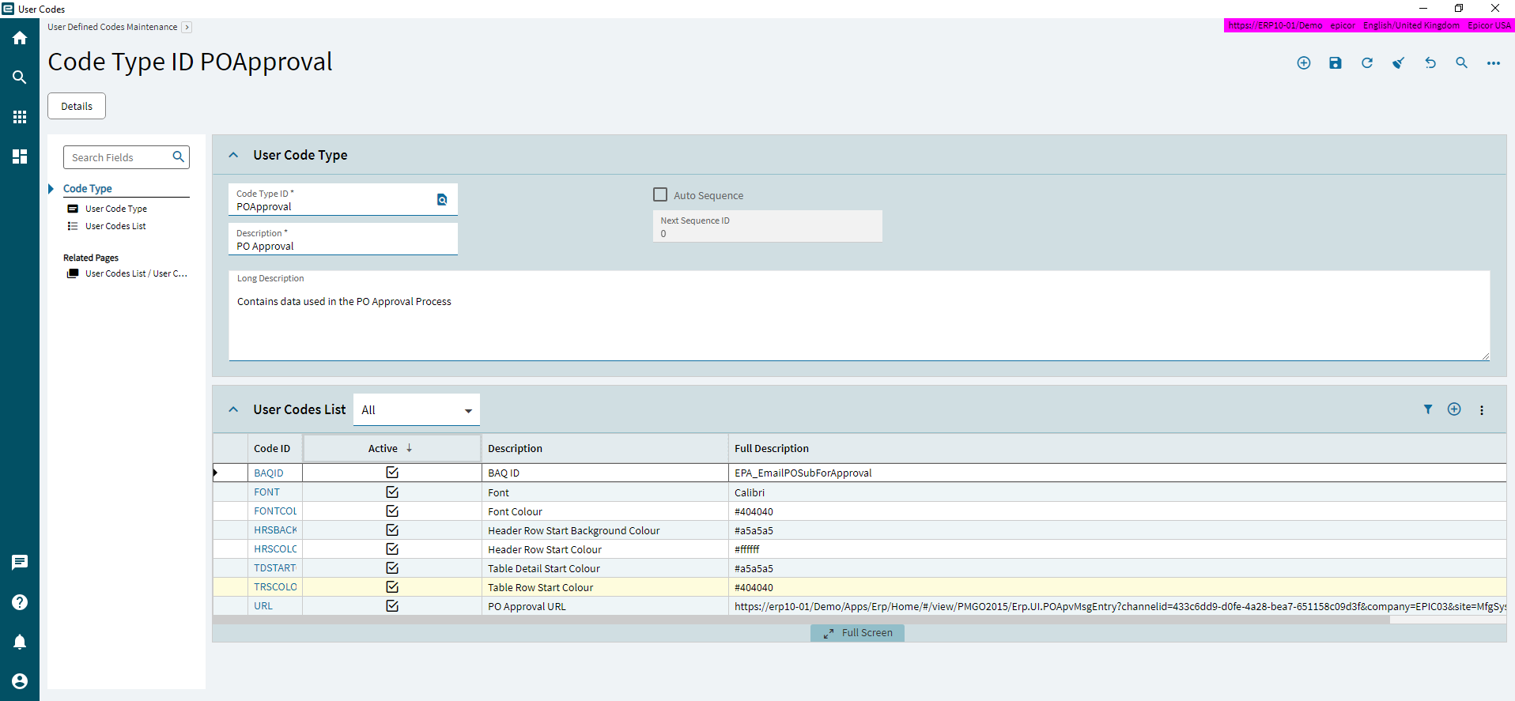Screen dimensions: 1515x701
Task: Open the BAQID code link
Action: pos(268,473)
